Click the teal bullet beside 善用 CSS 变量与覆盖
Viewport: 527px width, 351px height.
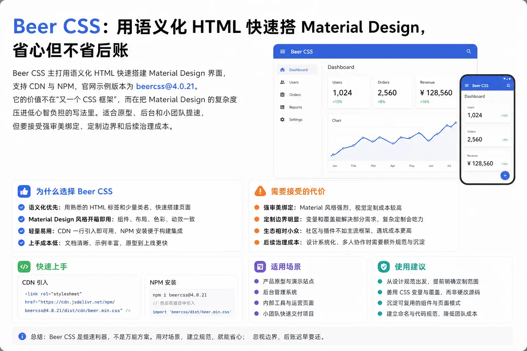(380, 292)
